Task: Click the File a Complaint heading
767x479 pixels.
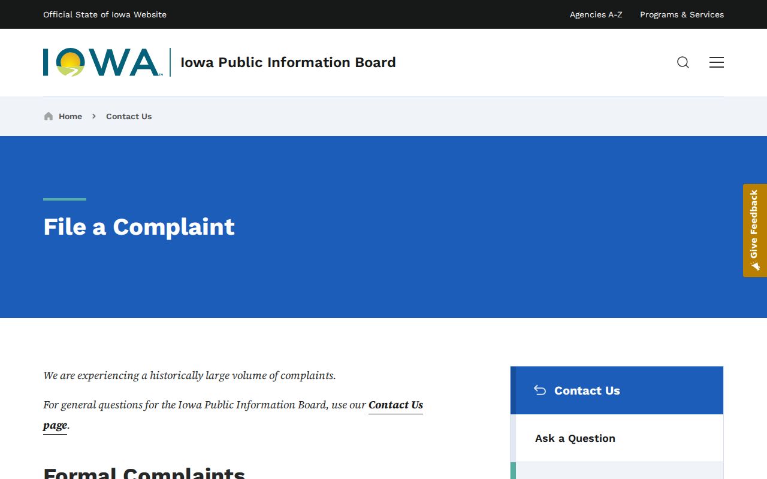Action: pos(139,227)
